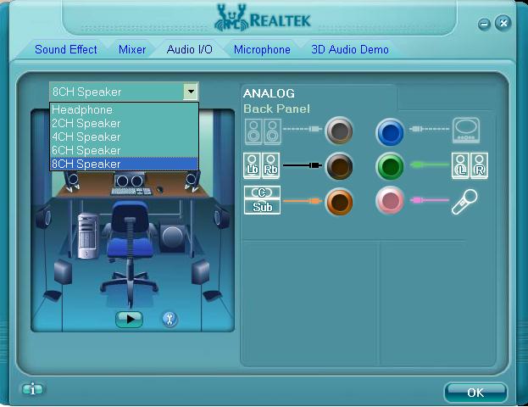Screen dimensions: 528x407
Task: Click the pink microphone jack
Action: 390,202
